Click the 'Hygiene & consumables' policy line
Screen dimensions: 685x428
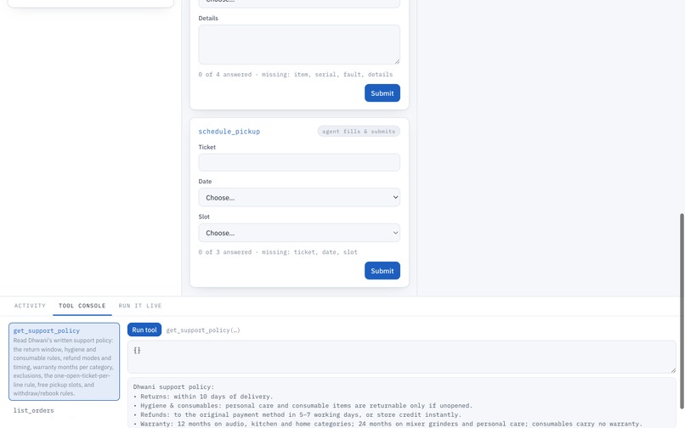303,406
